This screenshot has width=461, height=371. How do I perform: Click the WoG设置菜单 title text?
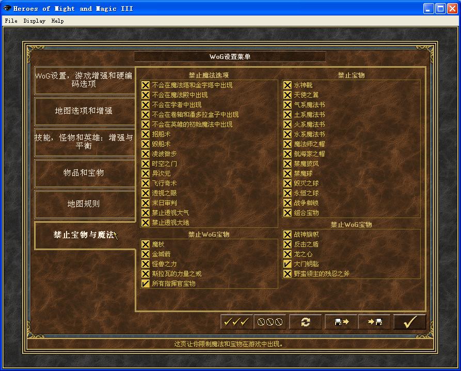(x=230, y=56)
